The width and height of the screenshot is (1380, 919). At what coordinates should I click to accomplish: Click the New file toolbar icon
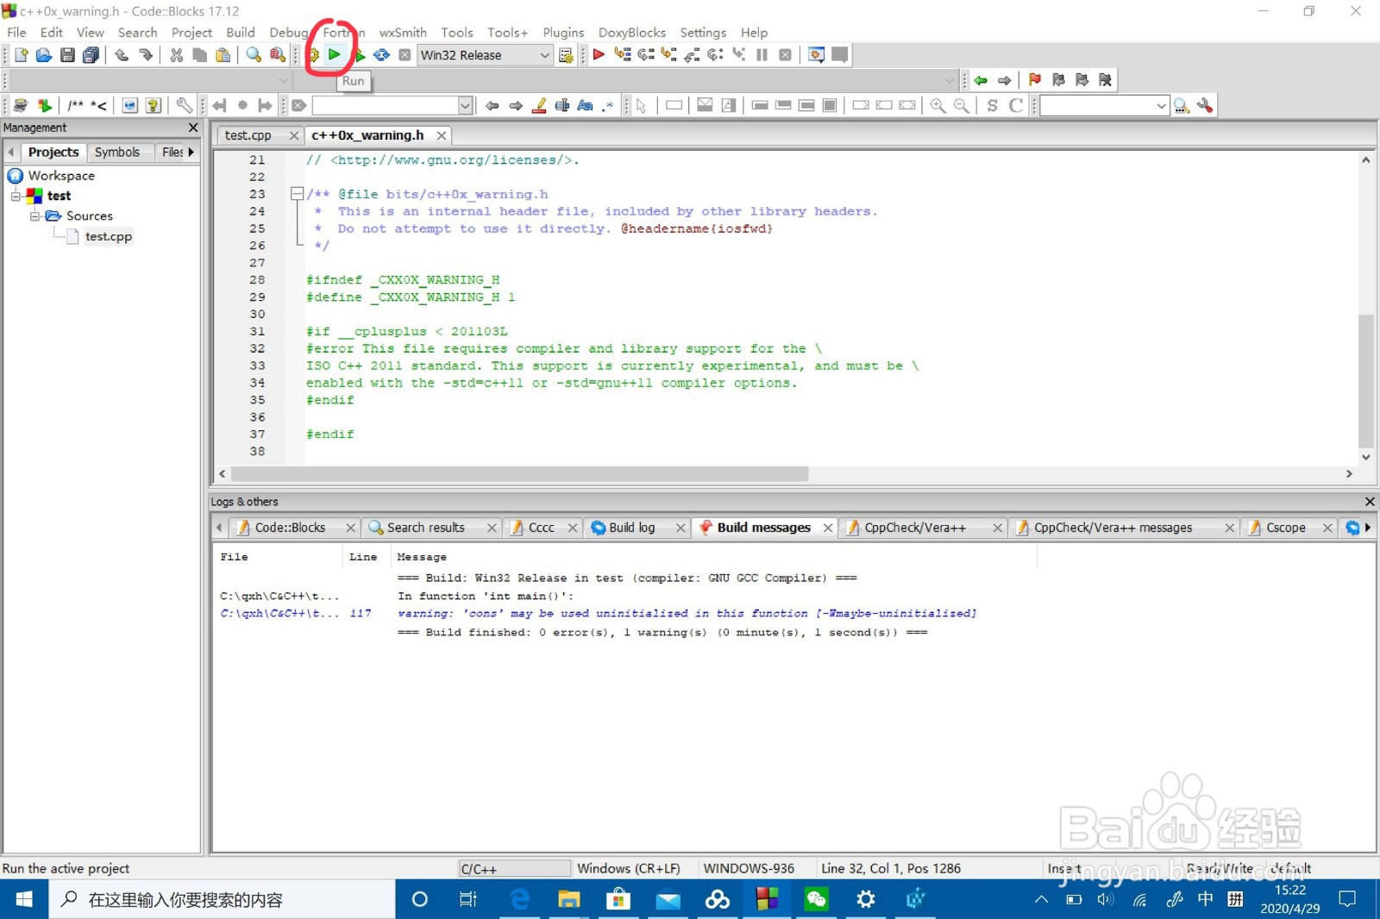point(21,55)
